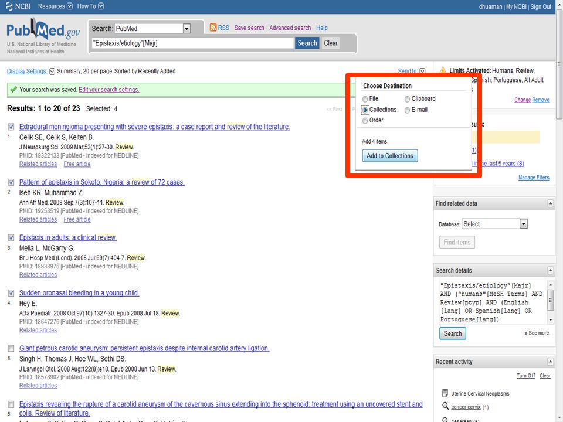Open the Giant petrous carotid aneurysm article title
This screenshot has width=563, height=422.
click(x=144, y=348)
